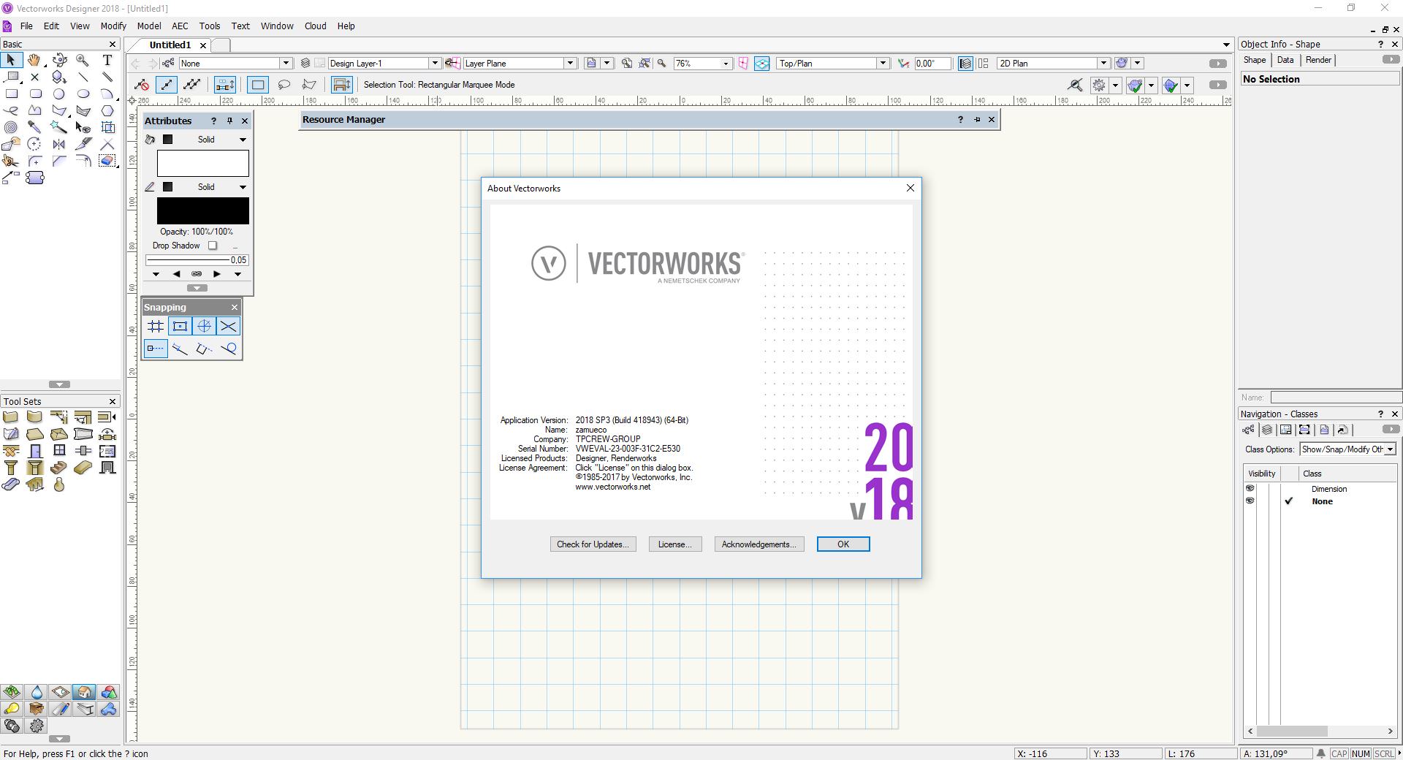This screenshot has height=760, width=1403.
Task: Select the Eraser clip tool
Action: (107, 161)
